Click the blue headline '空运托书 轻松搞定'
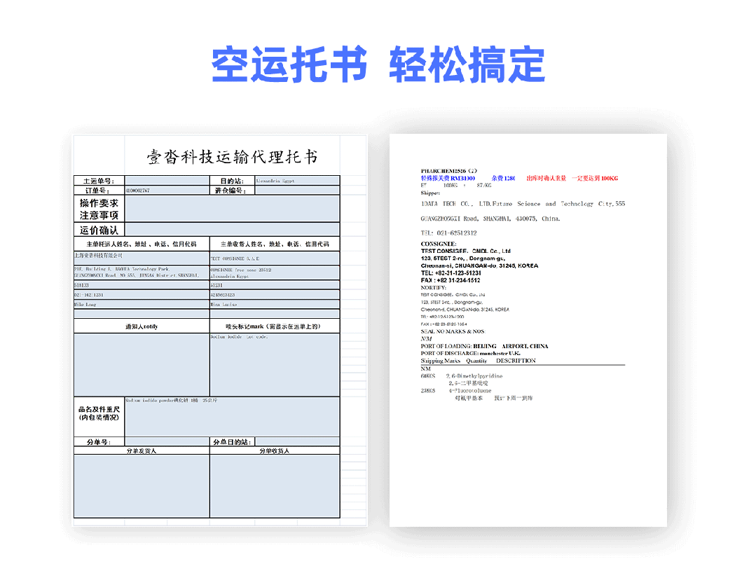Screen dimensions: 756x571 [x=378, y=64]
